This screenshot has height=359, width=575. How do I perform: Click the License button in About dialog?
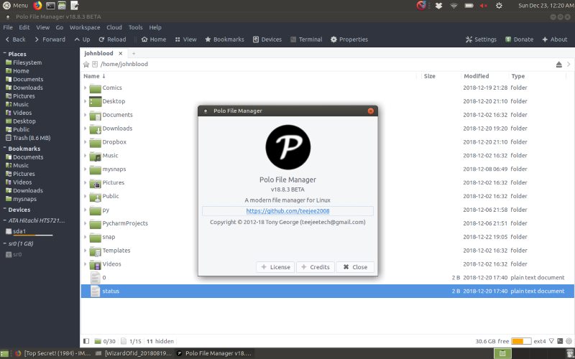[275, 267]
